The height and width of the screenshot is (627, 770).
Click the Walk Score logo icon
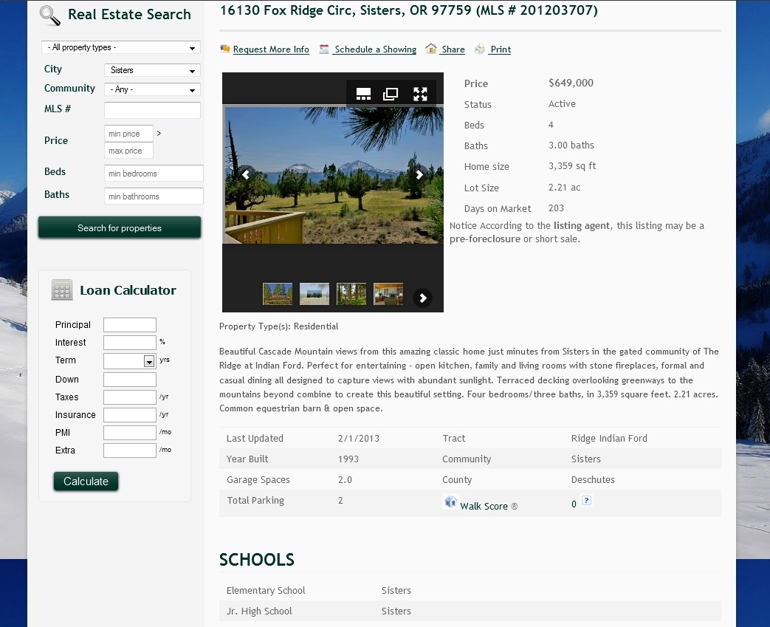click(451, 501)
